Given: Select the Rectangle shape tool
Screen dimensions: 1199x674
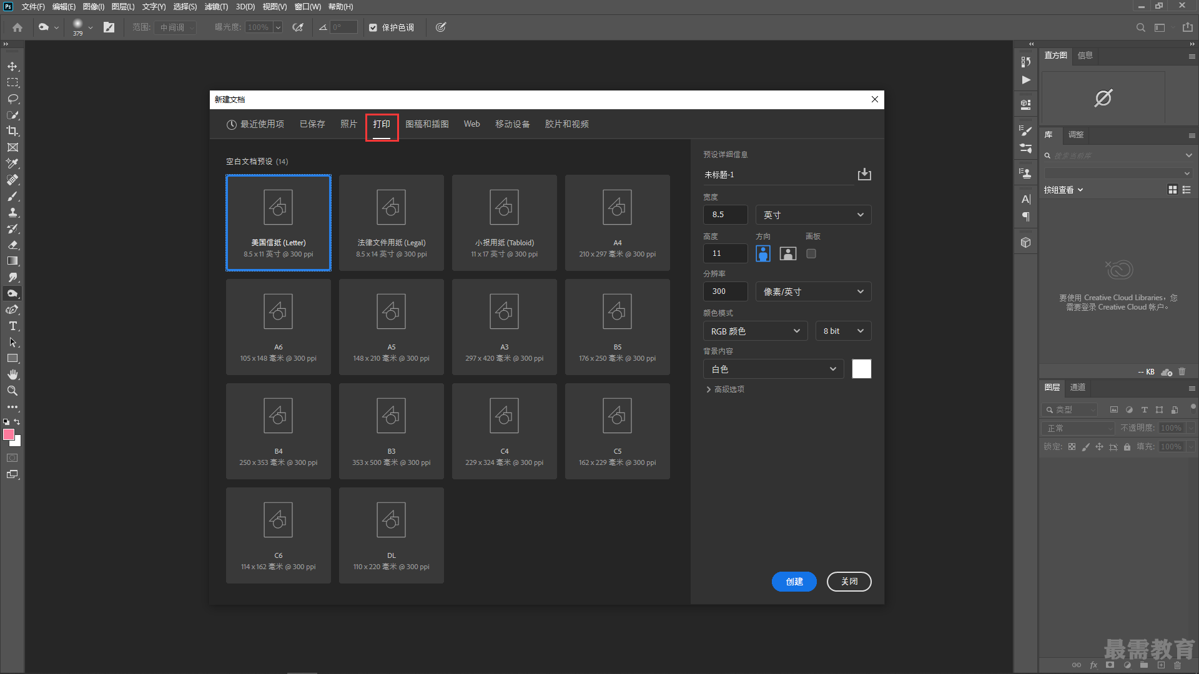Looking at the screenshot, I should pos(12,358).
